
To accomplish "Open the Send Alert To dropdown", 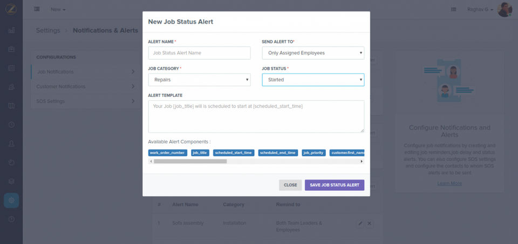I will pos(313,53).
